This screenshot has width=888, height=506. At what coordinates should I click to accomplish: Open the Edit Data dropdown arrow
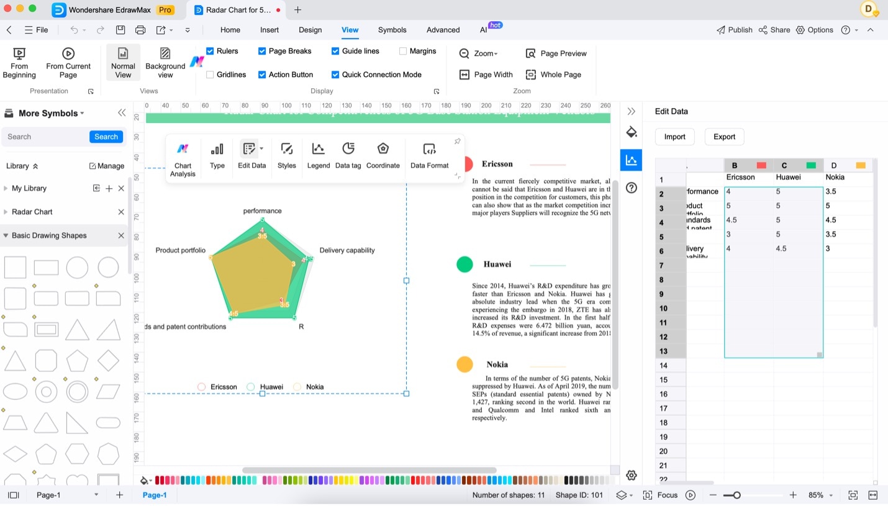[261, 148]
